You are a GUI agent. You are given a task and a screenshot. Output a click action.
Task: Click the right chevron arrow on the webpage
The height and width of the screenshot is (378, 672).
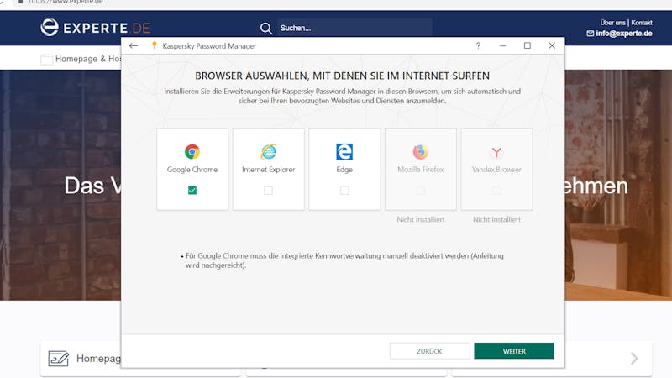pyautogui.click(x=634, y=359)
